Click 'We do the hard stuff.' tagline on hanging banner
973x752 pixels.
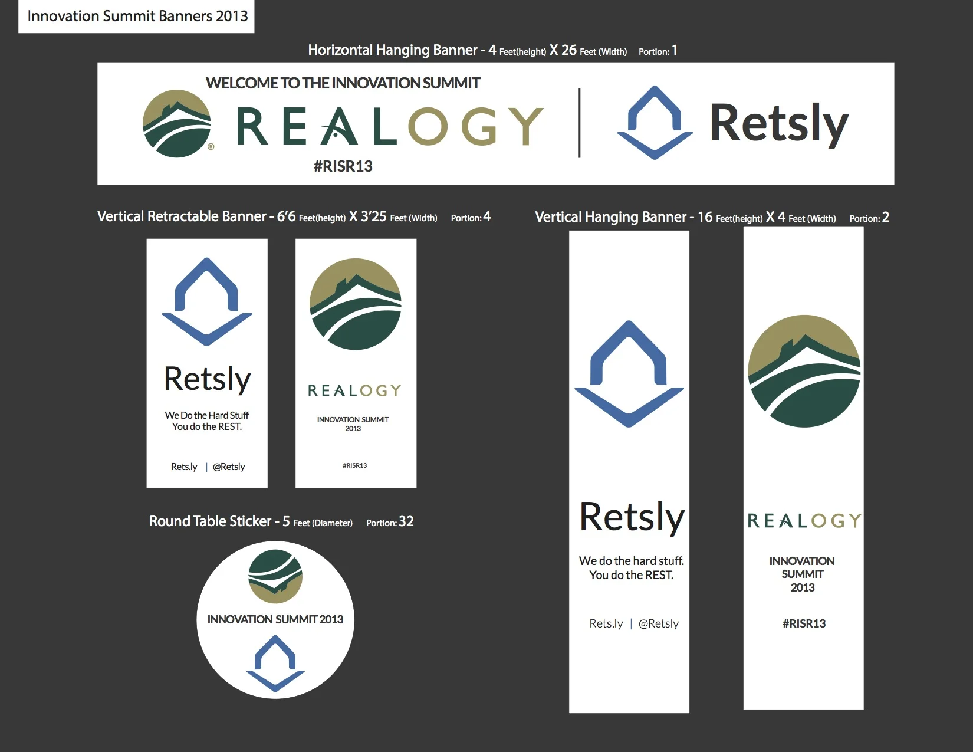[x=632, y=561]
